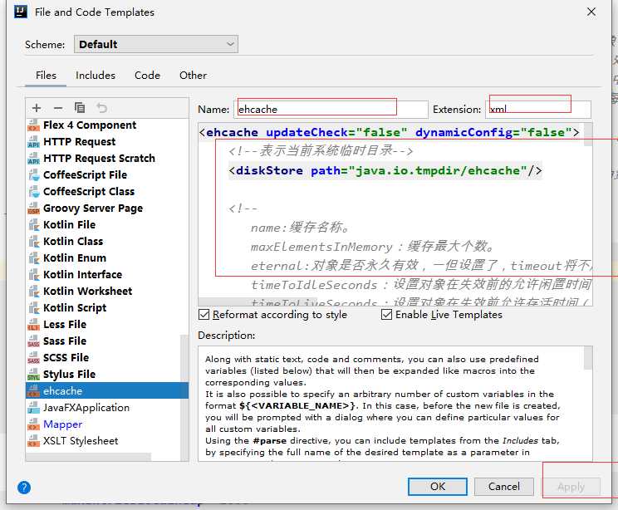Screen dimensions: 618x510
Task: Toggle Enable Live Templates checkbox
Action: [x=386, y=315]
